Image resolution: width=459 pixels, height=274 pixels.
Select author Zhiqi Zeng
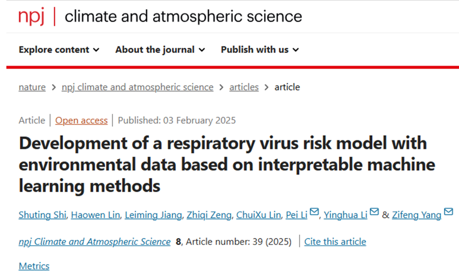pos(209,215)
